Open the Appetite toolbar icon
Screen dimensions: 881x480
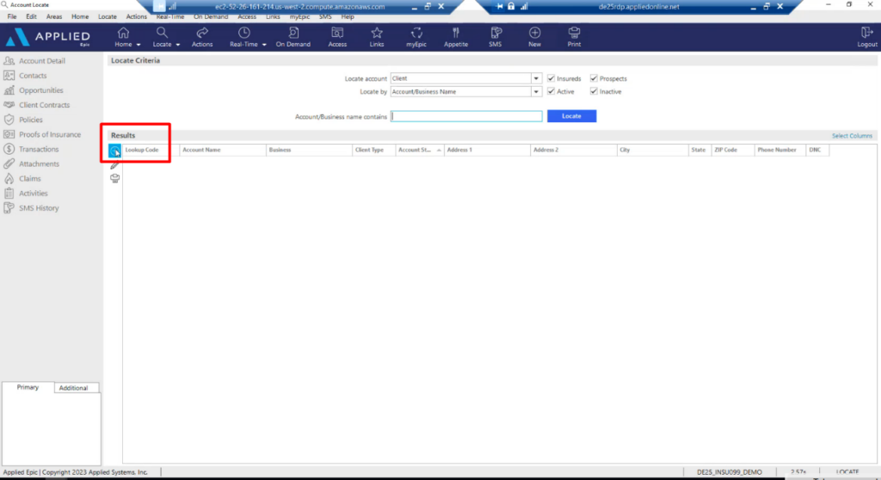pyautogui.click(x=456, y=33)
